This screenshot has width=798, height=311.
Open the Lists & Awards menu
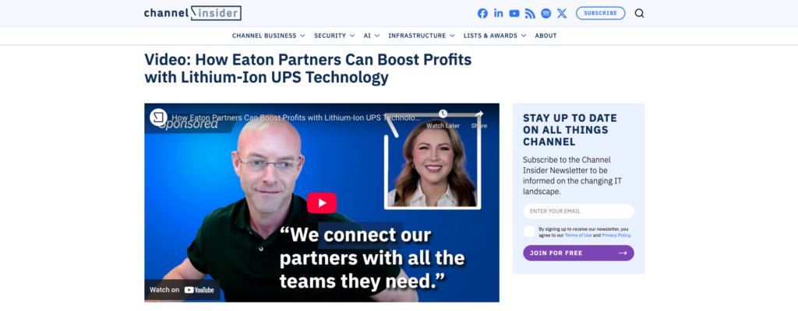[495, 36]
